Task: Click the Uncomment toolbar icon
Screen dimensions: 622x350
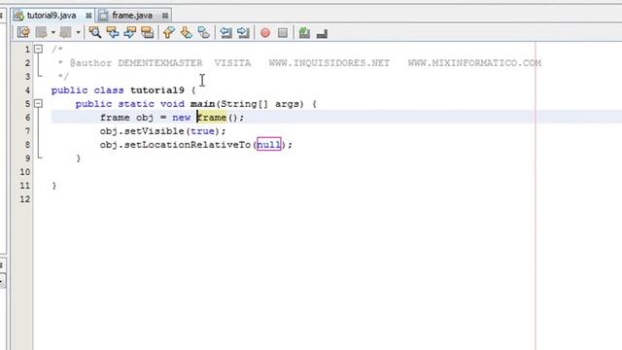Action: (x=322, y=33)
